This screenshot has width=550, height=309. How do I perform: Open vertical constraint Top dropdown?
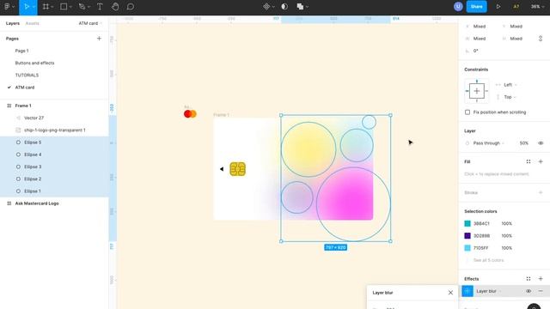510,97
